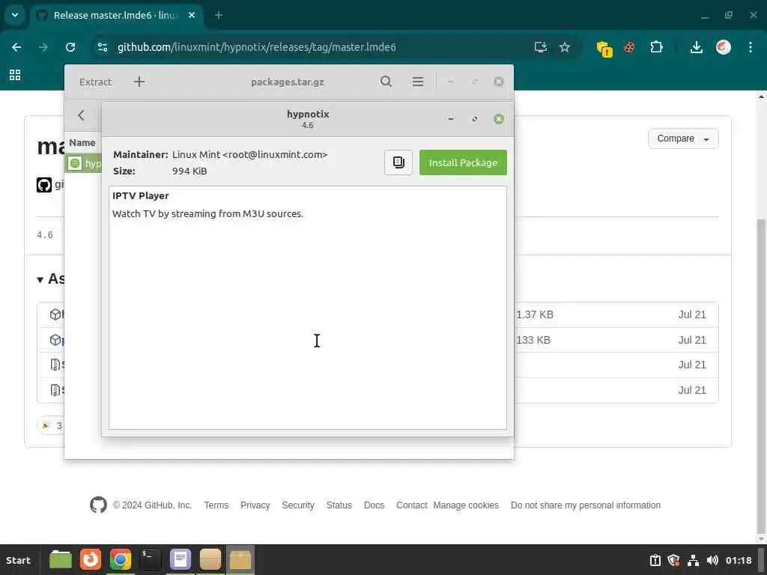
Task: Open search in packages.tar.gz window
Action: pyautogui.click(x=386, y=82)
